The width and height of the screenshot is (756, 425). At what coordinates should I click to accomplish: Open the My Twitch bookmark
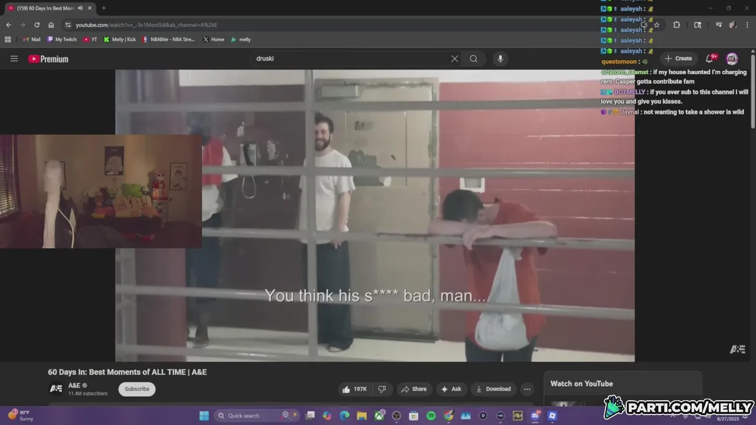pyautogui.click(x=61, y=40)
